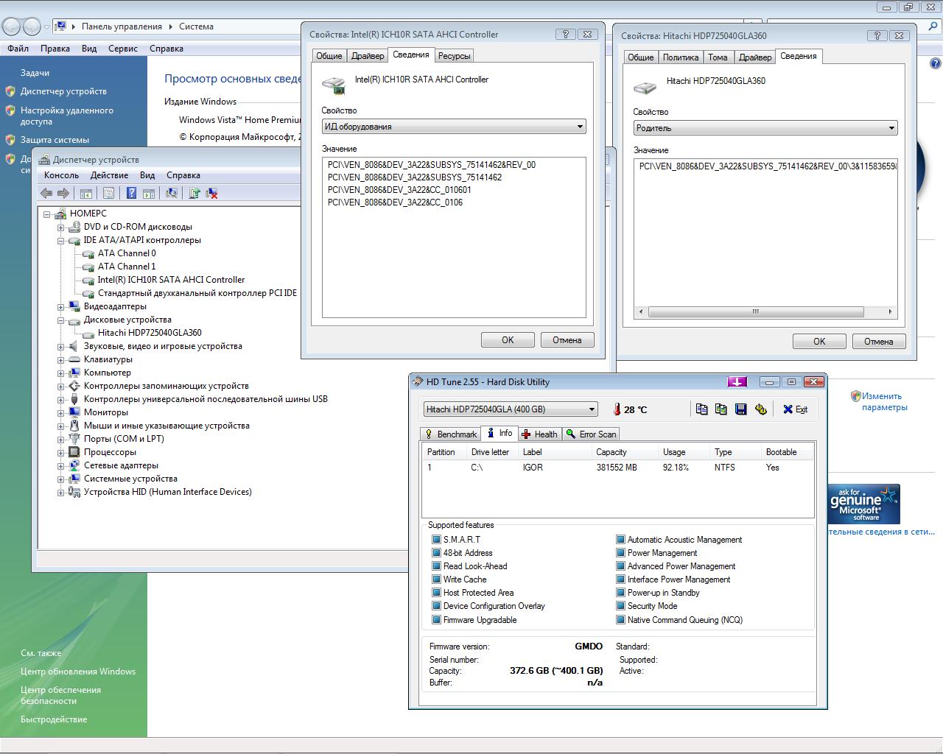
Task: Select Intel(R) ICH10R SATA AHCI Controller in tree
Action: tap(171, 280)
